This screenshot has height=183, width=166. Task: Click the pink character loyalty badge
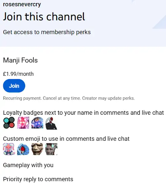(23, 123)
